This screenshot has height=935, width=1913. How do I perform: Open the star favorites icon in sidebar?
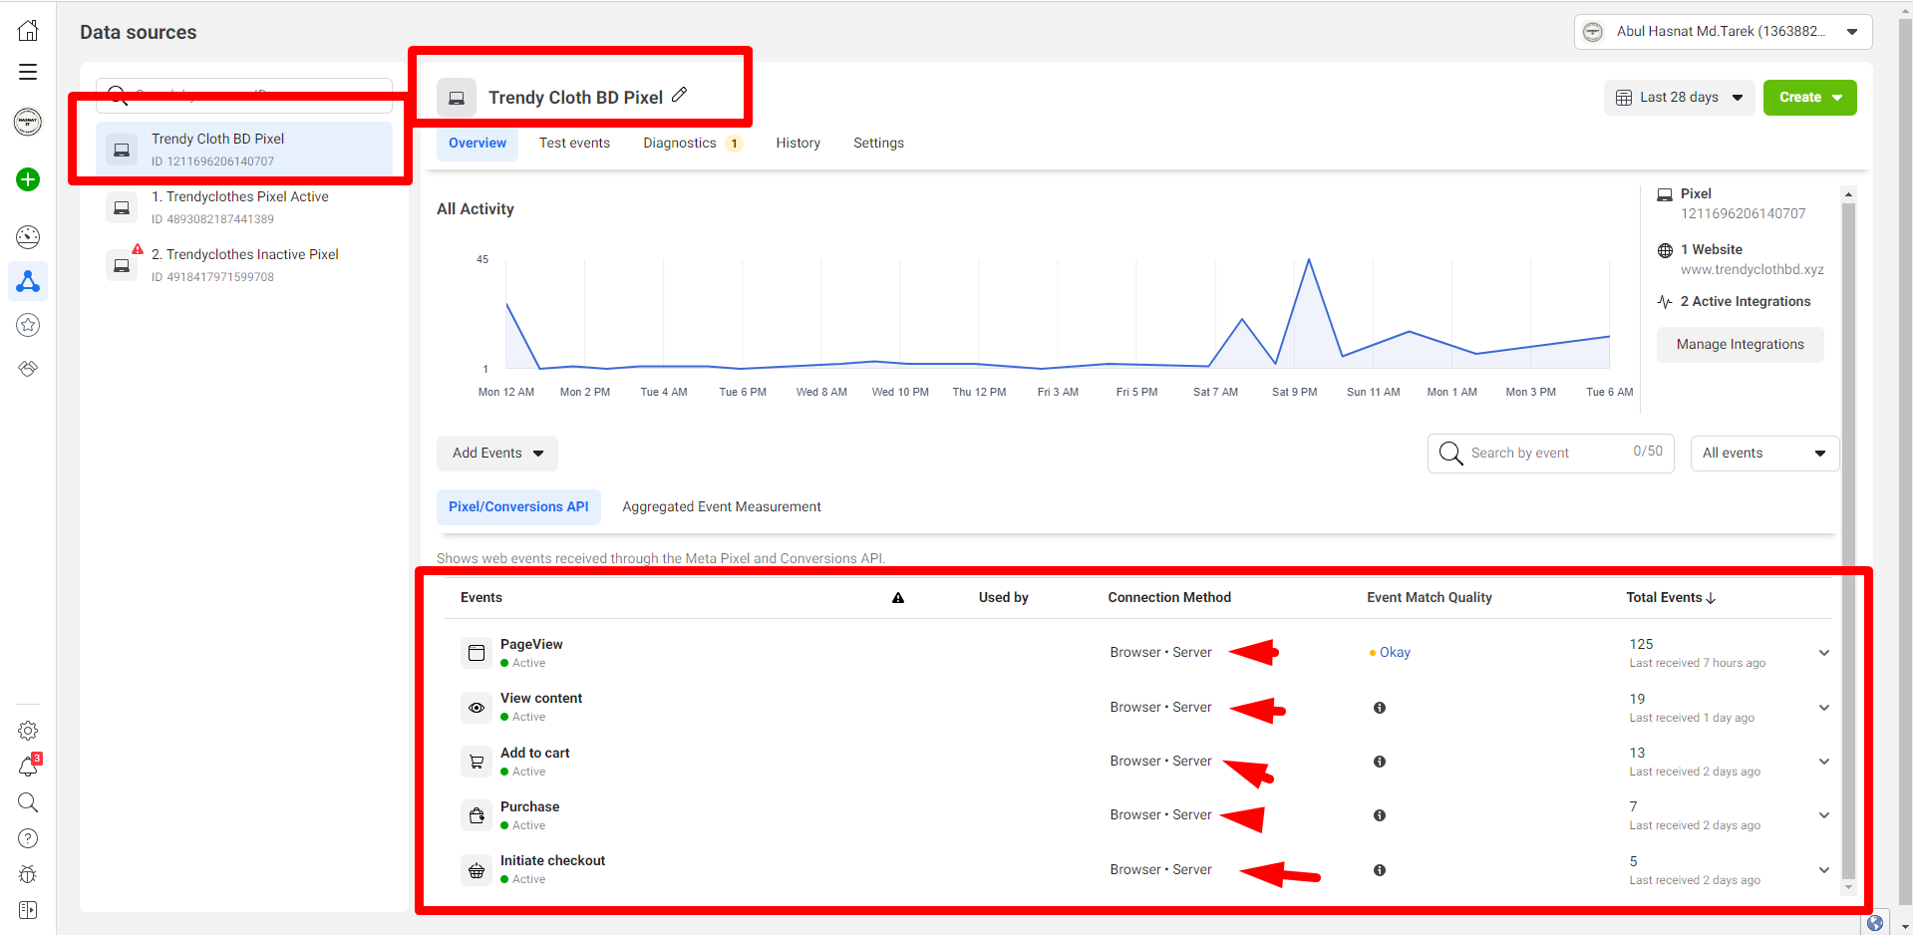click(x=27, y=324)
